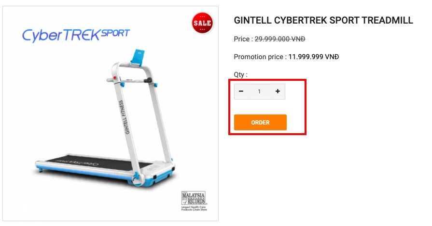Click the black knob on treadmill handlebar
Viewport: 432px width, 226px height.
[x=149, y=80]
